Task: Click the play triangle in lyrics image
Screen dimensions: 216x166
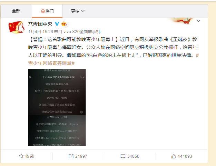Action: pos(30,77)
